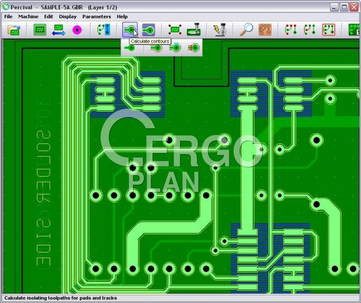Minimize the Percival window
Screen dimensions: 361x303
[334, 7]
